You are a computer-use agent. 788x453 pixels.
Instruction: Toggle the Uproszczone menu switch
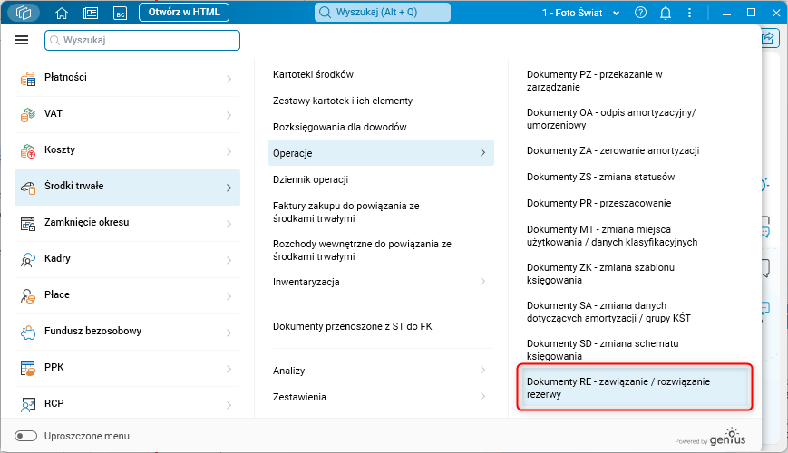click(x=25, y=436)
